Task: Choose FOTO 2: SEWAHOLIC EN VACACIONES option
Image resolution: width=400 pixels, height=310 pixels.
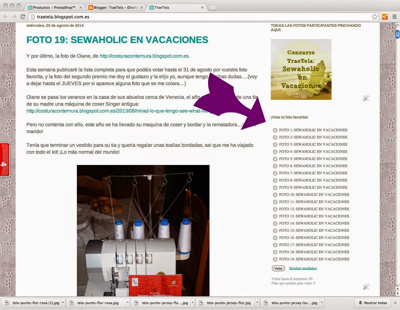Action: click(x=275, y=137)
